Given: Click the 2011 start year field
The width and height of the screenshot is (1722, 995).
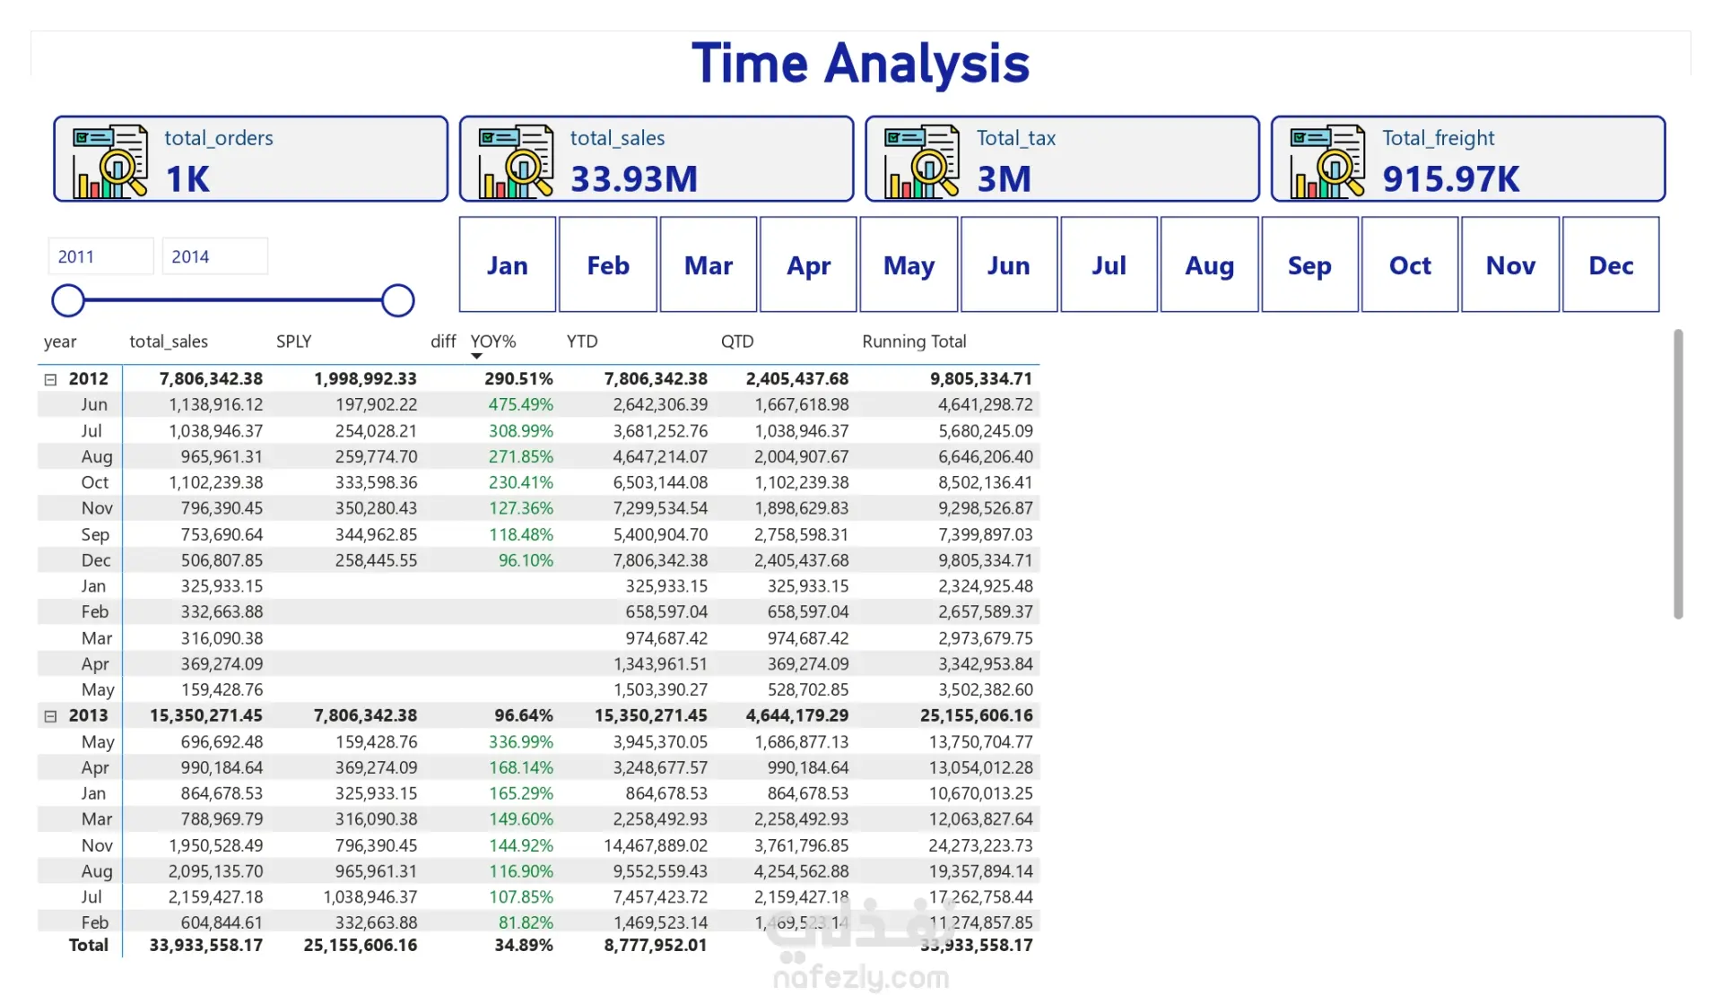Looking at the screenshot, I should tap(100, 256).
